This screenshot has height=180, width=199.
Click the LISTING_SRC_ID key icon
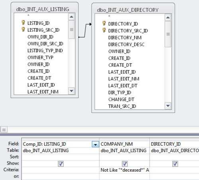pyautogui.click(x=23, y=29)
